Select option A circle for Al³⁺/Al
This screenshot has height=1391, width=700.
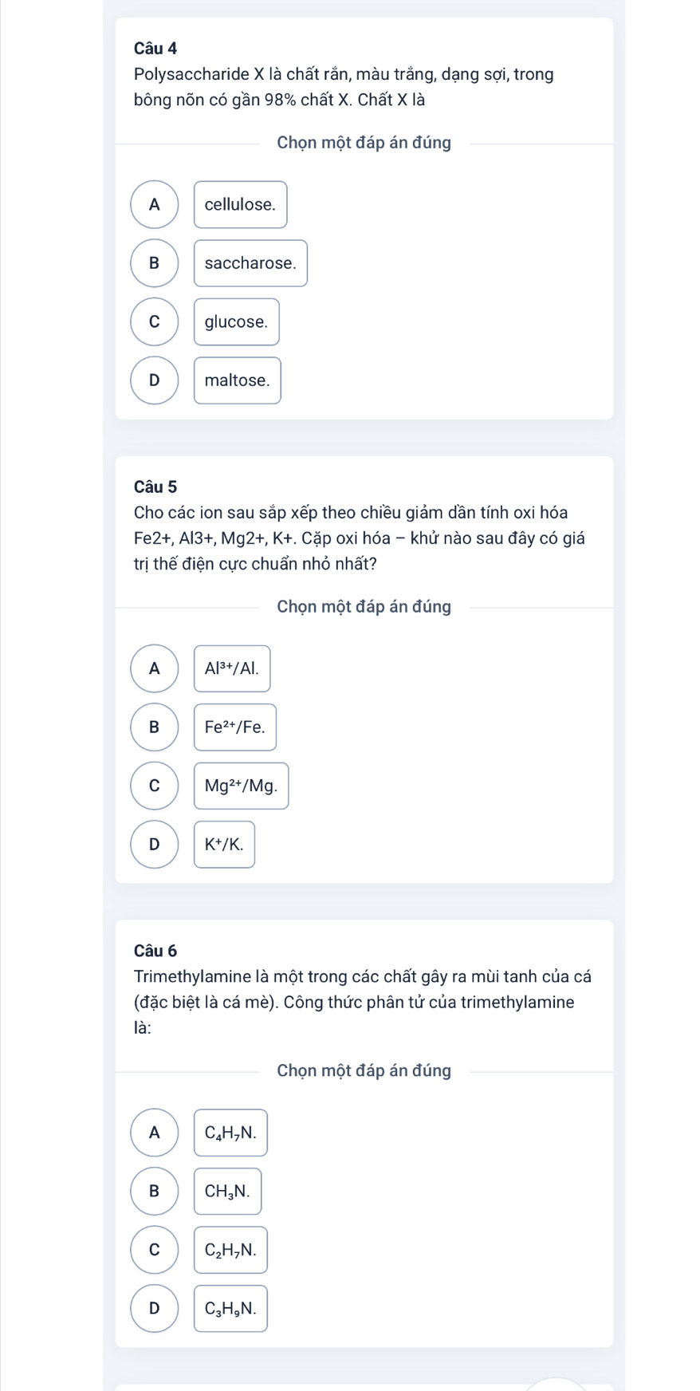pyautogui.click(x=155, y=668)
